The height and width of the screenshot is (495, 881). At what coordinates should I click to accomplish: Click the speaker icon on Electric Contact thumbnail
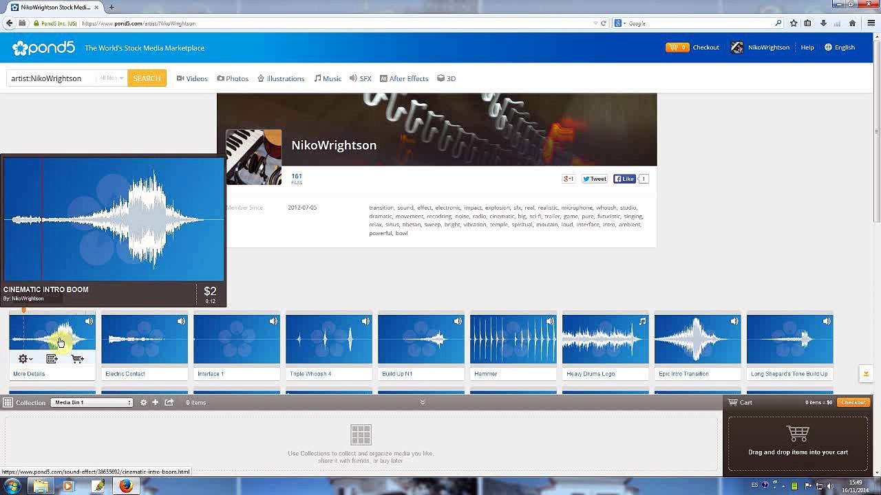[x=181, y=321]
